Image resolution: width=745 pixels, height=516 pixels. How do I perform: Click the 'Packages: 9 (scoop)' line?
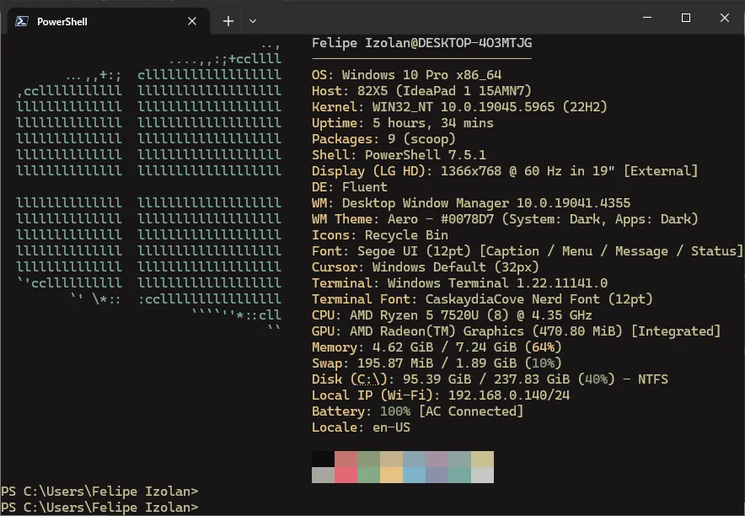[x=384, y=139]
